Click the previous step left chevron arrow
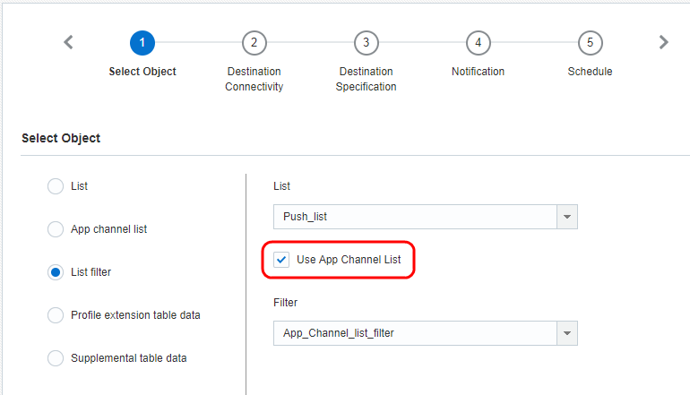This screenshot has height=395, width=690. [x=69, y=42]
